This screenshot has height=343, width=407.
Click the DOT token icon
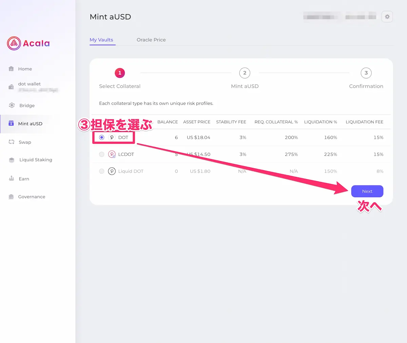[112, 137]
